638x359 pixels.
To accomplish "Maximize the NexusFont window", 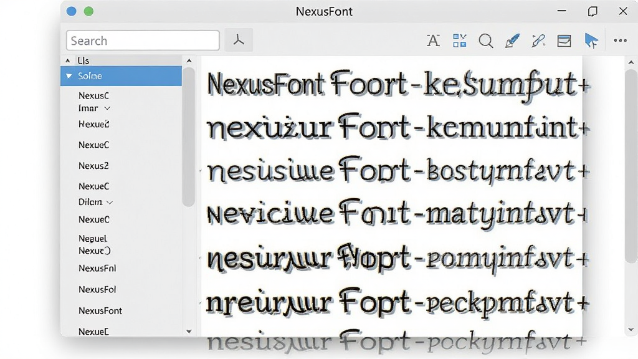I will 593,11.
